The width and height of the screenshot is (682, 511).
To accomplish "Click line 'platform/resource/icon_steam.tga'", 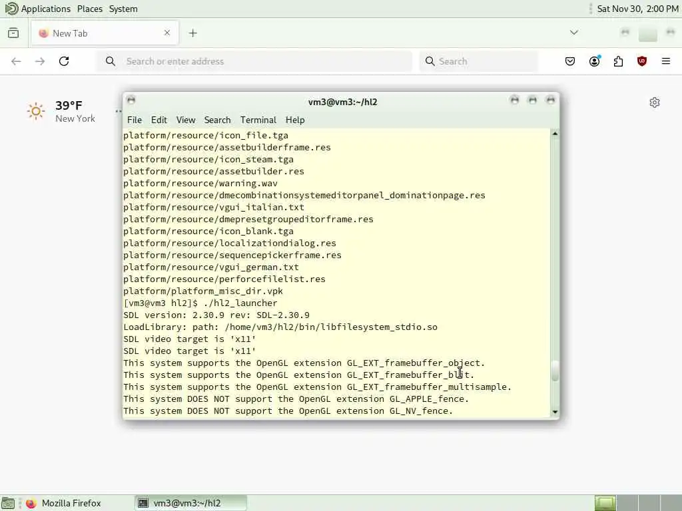I will [208, 160].
